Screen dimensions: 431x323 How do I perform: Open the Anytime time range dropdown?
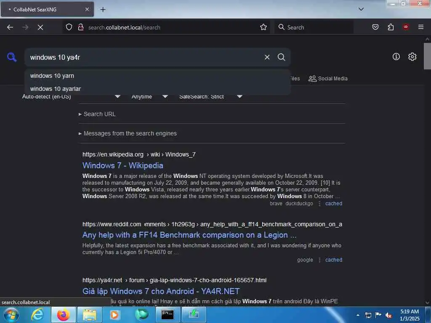coord(149,96)
